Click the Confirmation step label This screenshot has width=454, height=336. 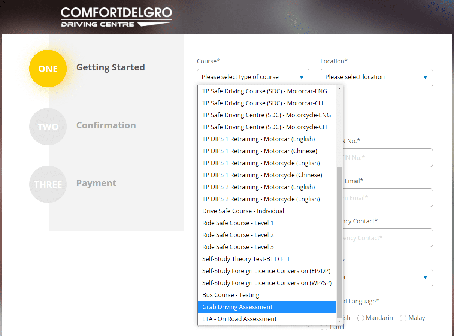pyautogui.click(x=106, y=125)
